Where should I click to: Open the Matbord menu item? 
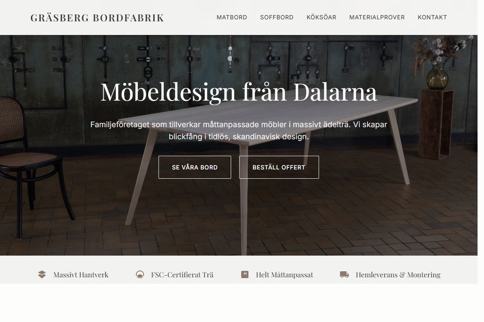232,17
